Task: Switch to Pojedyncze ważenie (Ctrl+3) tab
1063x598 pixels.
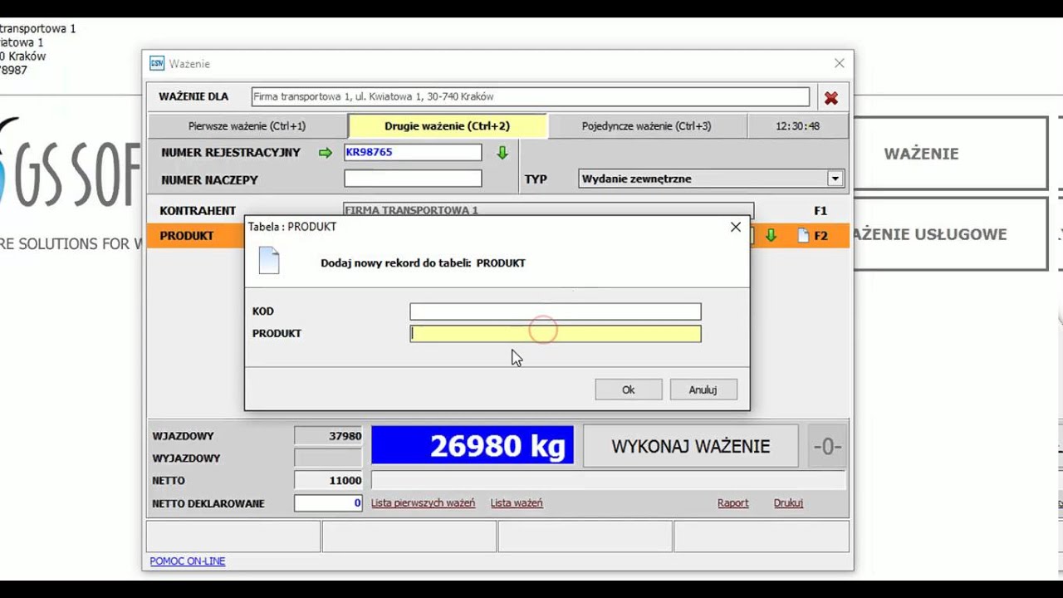Action: pyautogui.click(x=647, y=126)
